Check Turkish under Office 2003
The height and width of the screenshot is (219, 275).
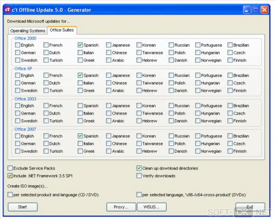[46, 121]
